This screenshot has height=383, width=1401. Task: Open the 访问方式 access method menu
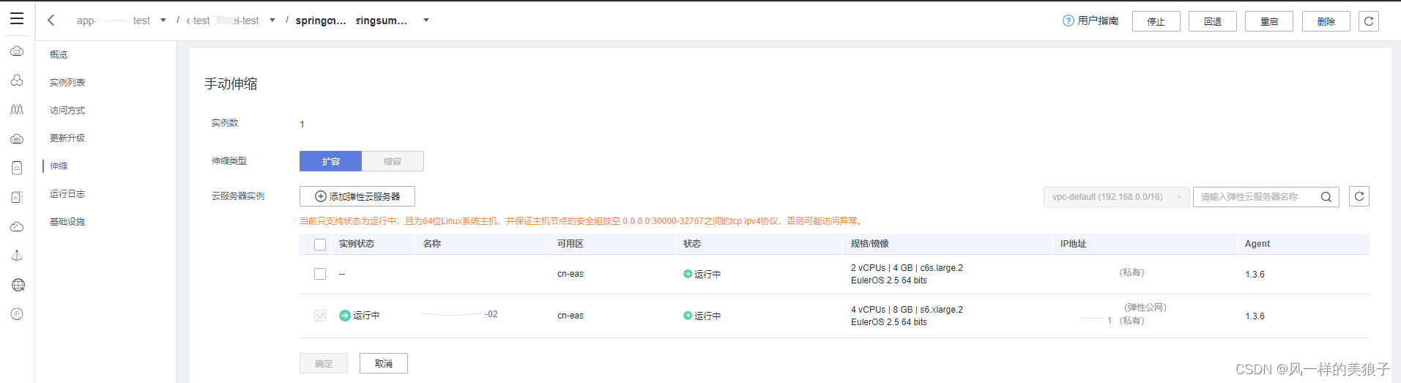(67, 111)
